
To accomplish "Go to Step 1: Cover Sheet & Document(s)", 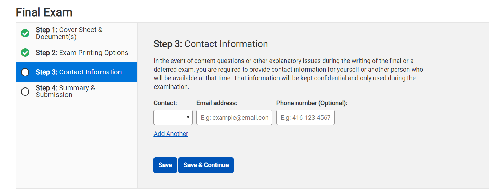I will [69, 33].
